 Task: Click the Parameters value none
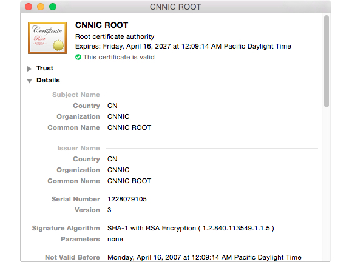pos(115,239)
